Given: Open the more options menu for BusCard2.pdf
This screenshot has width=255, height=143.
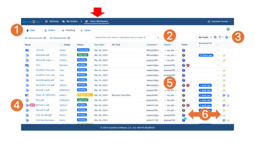Looking at the screenshot, I should click(x=218, y=55).
